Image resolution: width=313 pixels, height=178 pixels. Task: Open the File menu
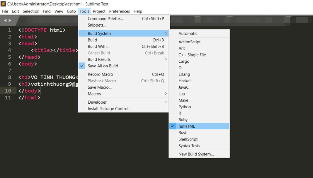point(5,11)
